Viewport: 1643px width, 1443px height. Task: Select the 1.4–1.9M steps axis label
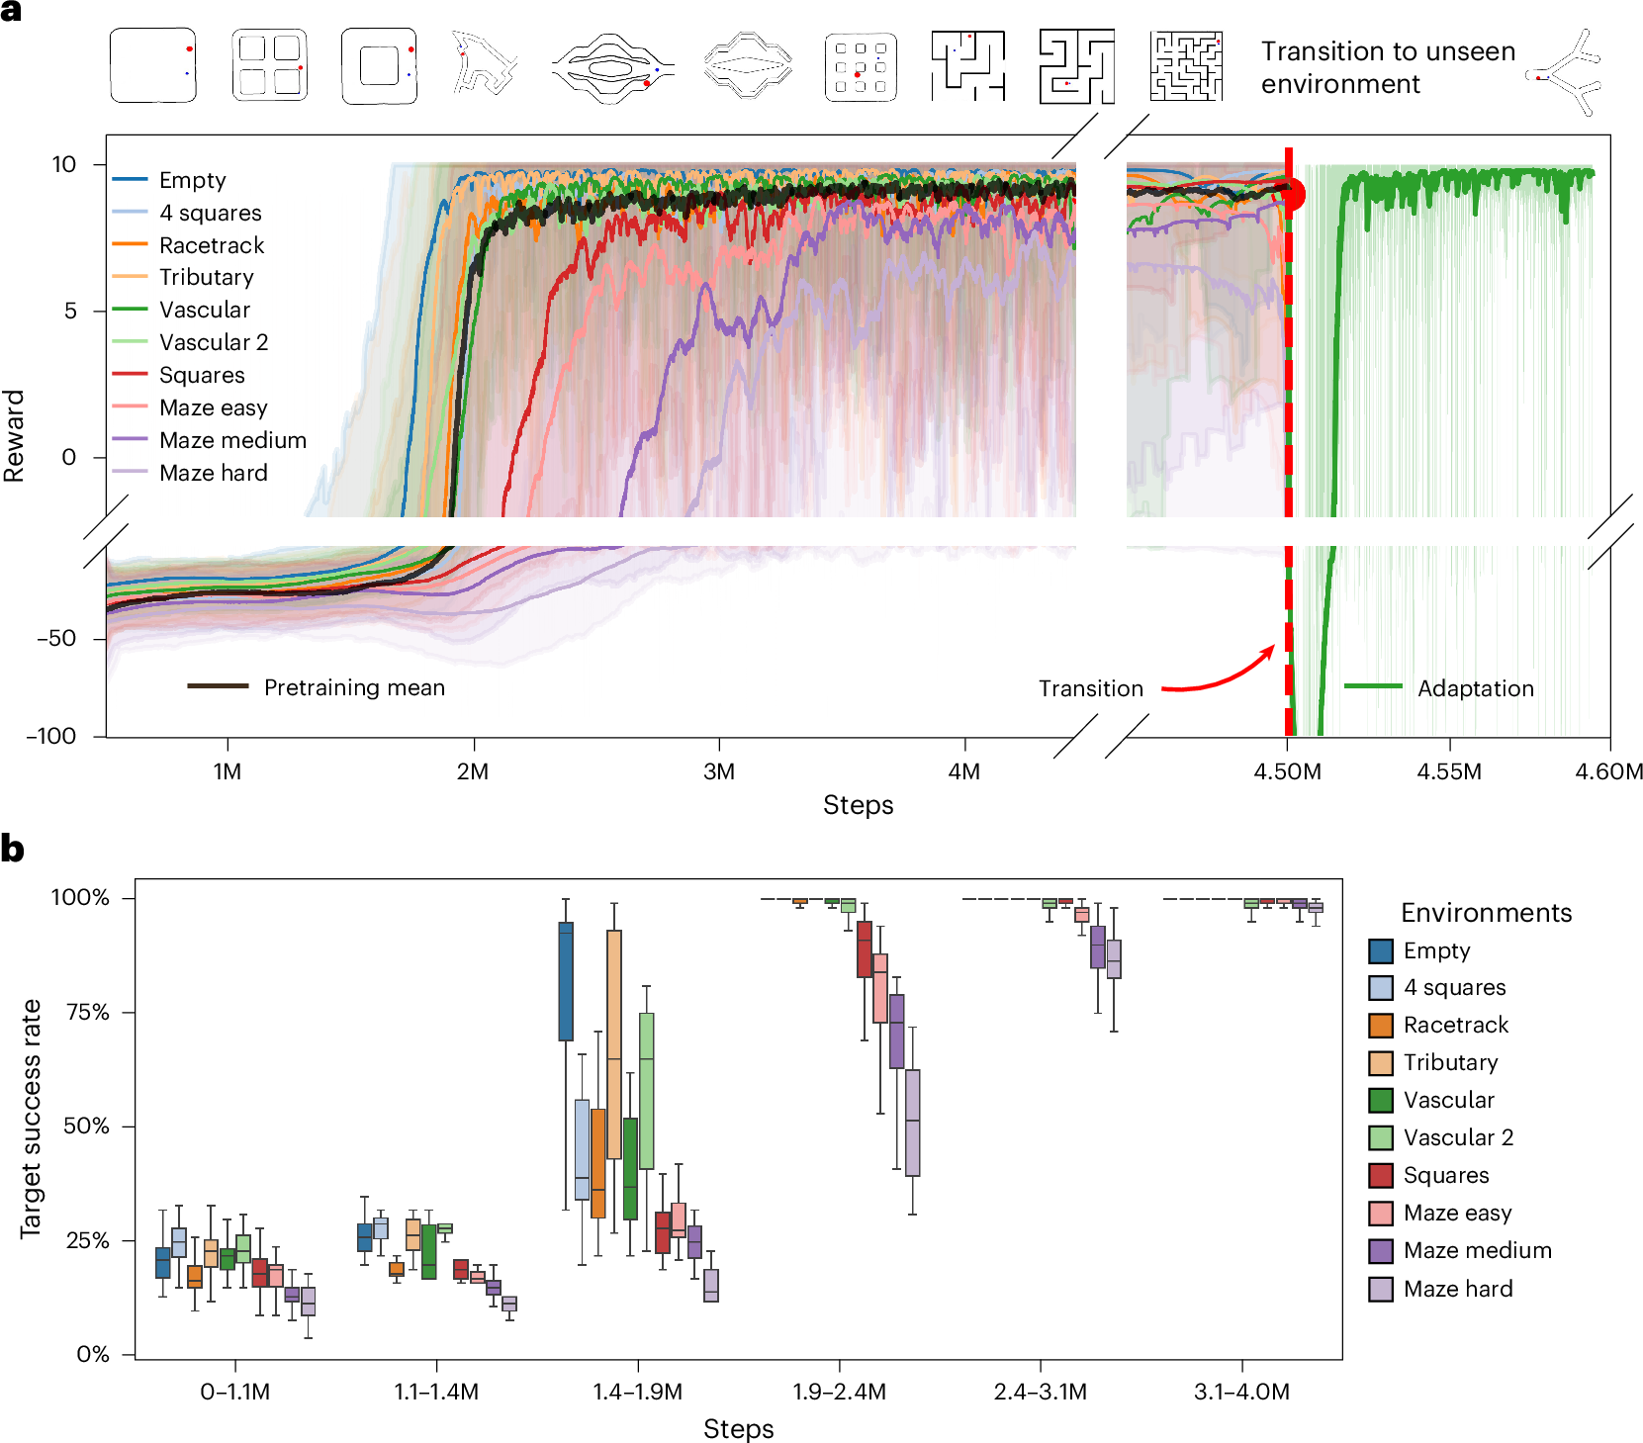[x=637, y=1393]
